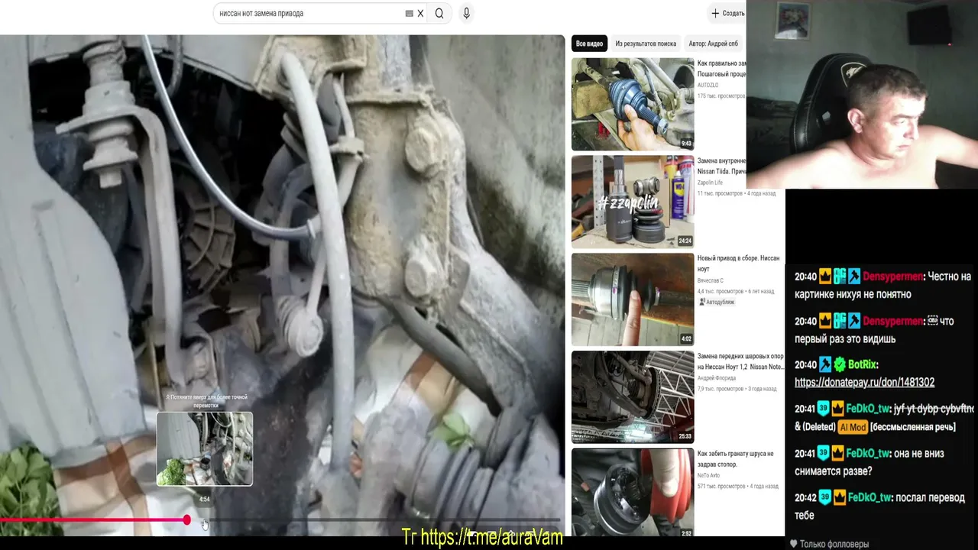Visit the AUTOZLO channel name
Image resolution: width=978 pixels, height=550 pixels.
coord(708,85)
